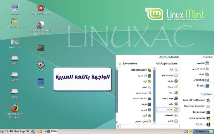Open the blue trash bin on the desktop
The image size is (214, 134).
pos(41,81)
